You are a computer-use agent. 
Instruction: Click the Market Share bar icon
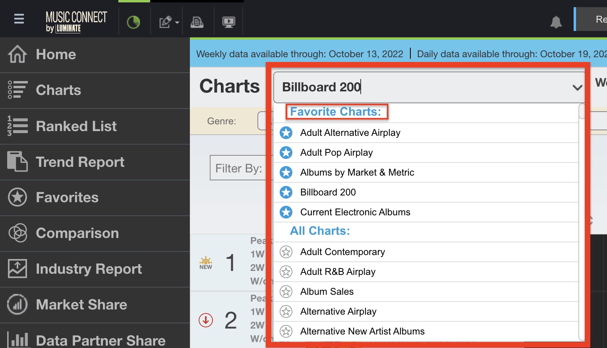[17, 304]
